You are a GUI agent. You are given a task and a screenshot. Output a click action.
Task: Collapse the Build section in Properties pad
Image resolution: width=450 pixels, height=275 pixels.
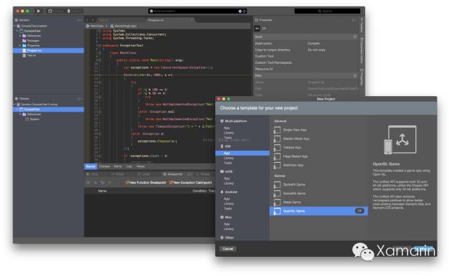click(x=354, y=36)
